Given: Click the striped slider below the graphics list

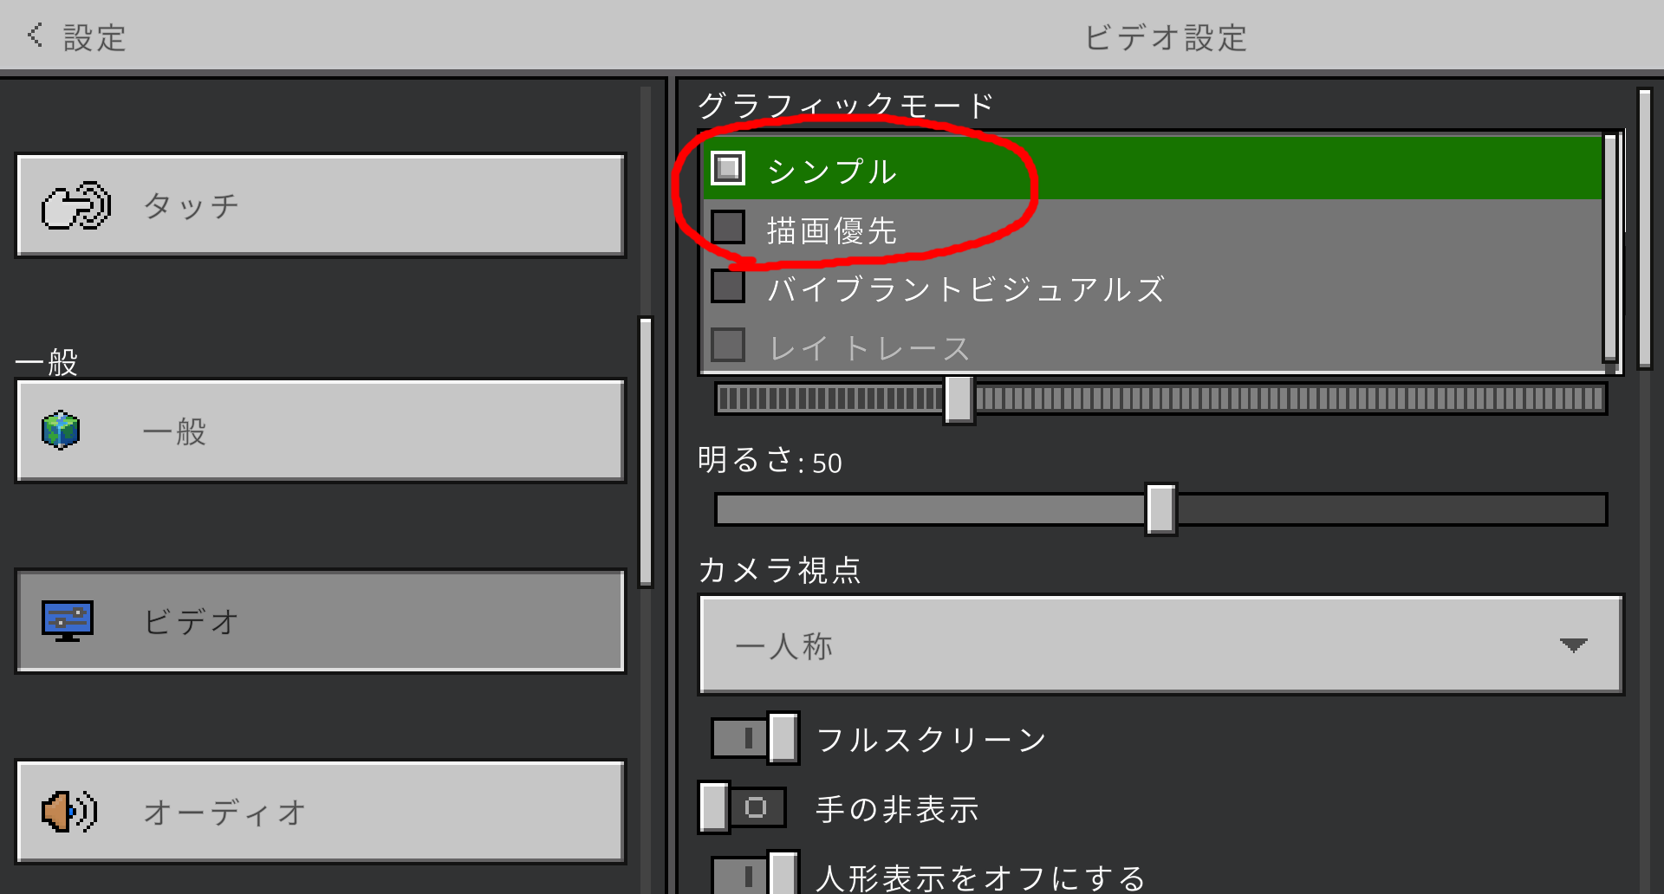Looking at the screenshot, I should [1160, 398].
